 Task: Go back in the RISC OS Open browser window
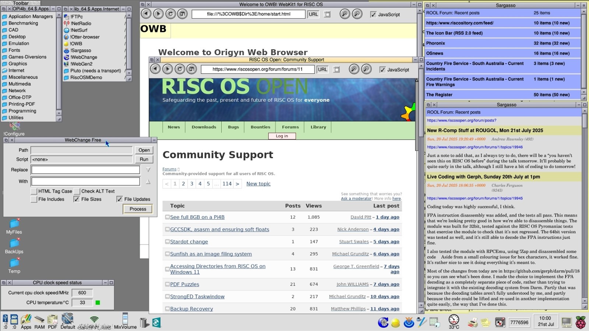coord(155,69)
